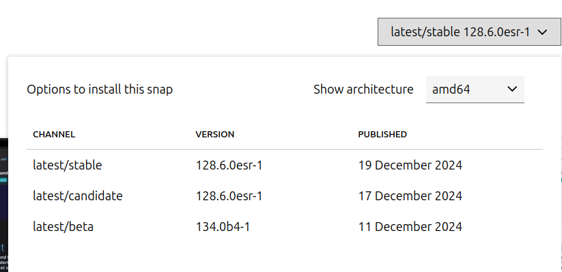Open the amd64 architecture combo box
The width and height of the screenshot is (562, 272).
pyautogui.click(x=475, y=90)
